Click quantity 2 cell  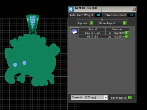coord(110,33)
